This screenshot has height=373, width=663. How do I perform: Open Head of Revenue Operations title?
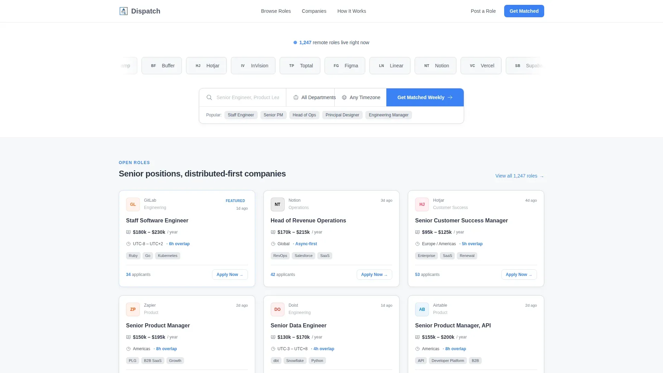tap(308, 220)
